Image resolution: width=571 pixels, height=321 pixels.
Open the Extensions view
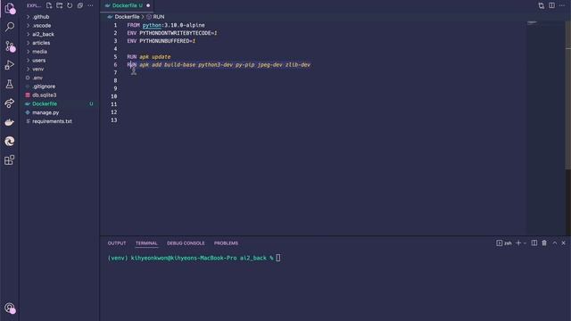pyautogui.click(x=10, y=160)
